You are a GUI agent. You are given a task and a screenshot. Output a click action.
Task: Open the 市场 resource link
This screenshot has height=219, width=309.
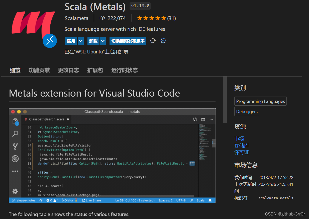point(239,138)
